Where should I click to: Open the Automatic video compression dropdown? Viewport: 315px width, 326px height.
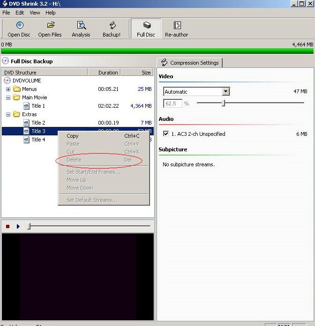point(225,91)
